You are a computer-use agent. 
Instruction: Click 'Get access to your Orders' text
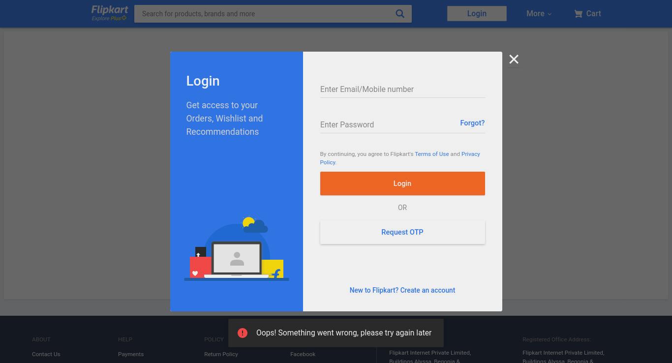click(x=224, y=119)
